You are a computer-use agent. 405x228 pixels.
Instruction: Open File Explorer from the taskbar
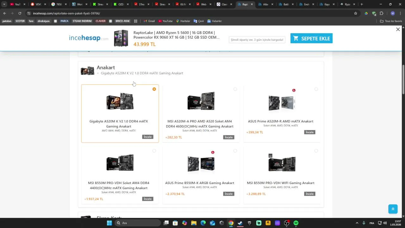click(x=194, y=223)
